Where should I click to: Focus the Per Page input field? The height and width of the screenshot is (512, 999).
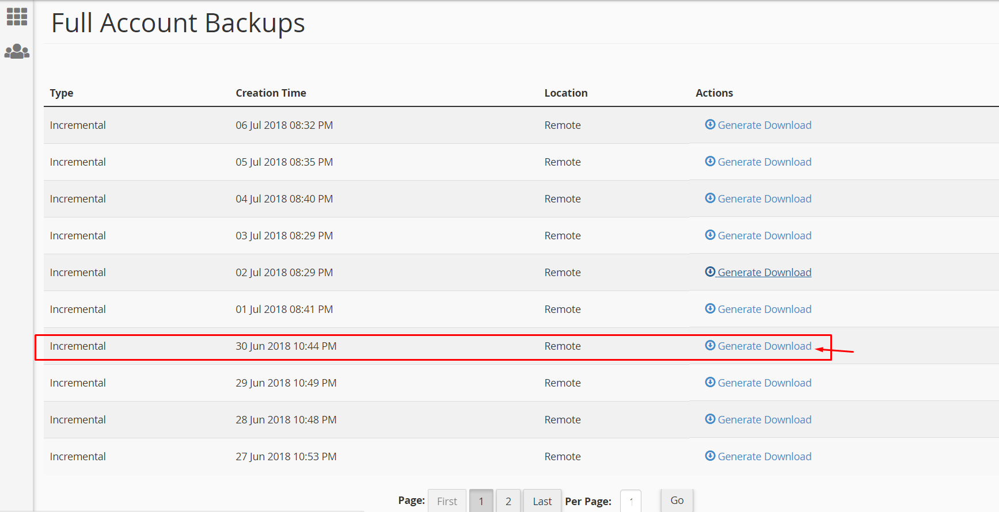[630, 501]
